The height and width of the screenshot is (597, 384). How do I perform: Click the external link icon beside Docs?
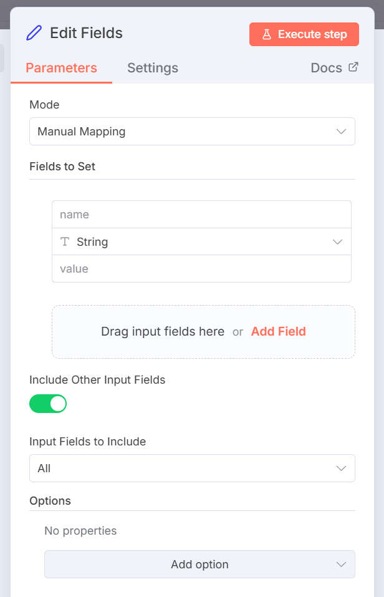pos(353,67)
